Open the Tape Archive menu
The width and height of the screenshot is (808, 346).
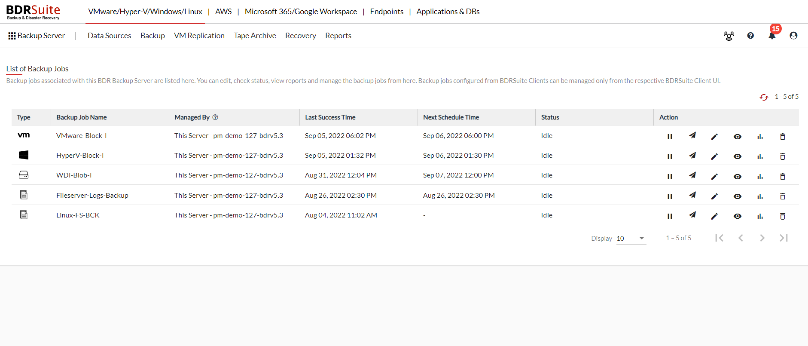[255, 36]
